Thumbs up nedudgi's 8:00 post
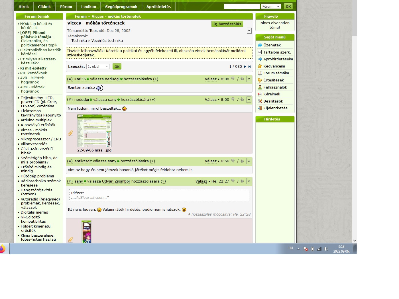Screen dimensions: 399x299 (242, 99)
